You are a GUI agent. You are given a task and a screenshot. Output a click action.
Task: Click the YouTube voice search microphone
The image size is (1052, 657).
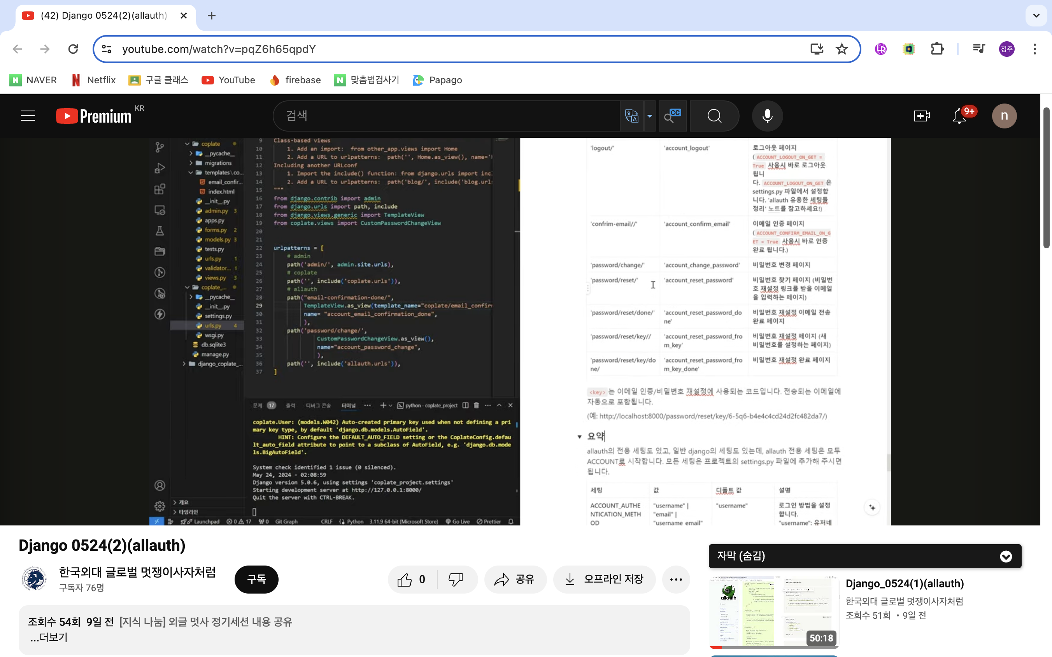[x=767, y=116]
